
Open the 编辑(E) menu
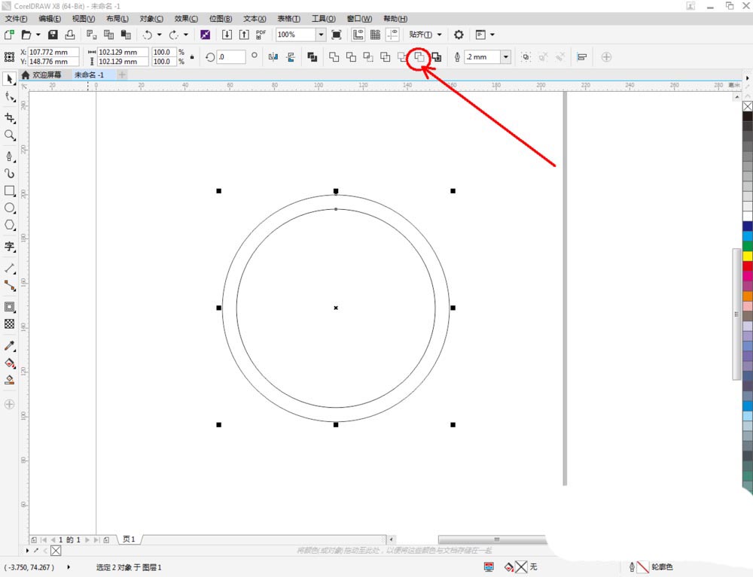point(50,19)
